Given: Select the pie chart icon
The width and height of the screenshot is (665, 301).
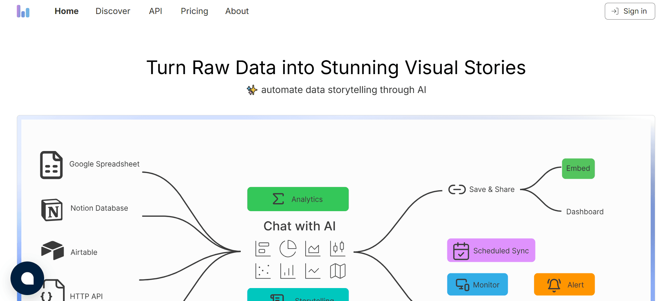Looking at the screenshot, I should pos(288,248).
